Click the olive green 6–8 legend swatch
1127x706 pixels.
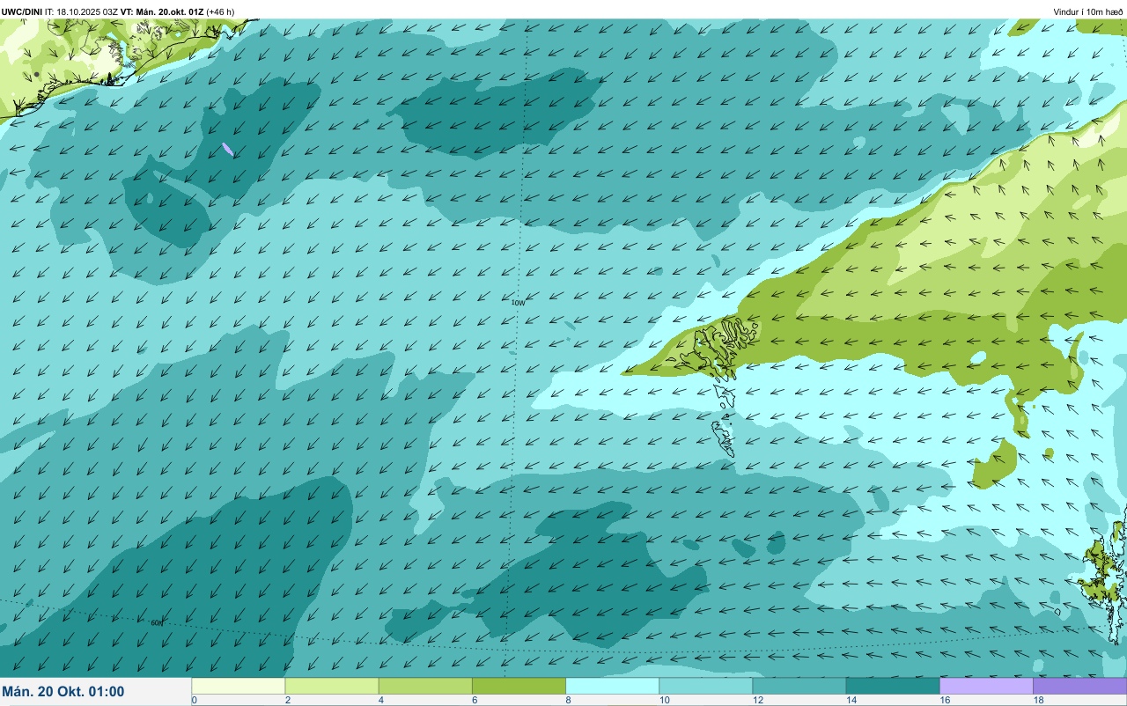click(x=519, y=685)
